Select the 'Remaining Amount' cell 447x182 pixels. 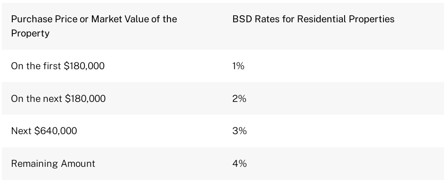pos(53,164)
